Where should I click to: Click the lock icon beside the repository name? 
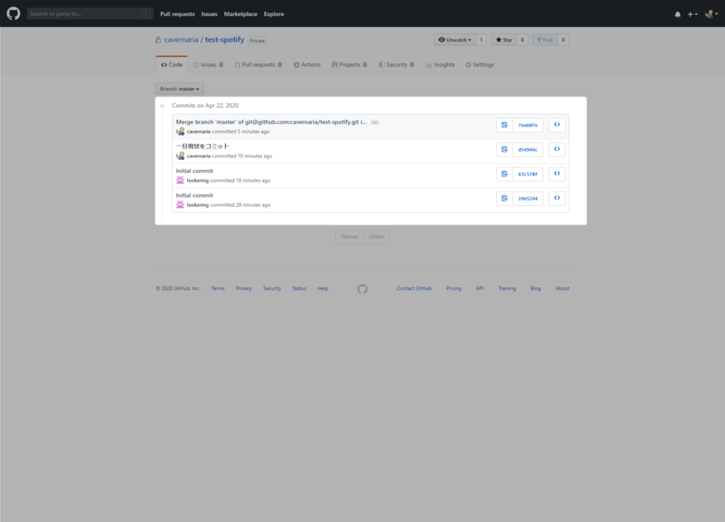click(157, 39)
